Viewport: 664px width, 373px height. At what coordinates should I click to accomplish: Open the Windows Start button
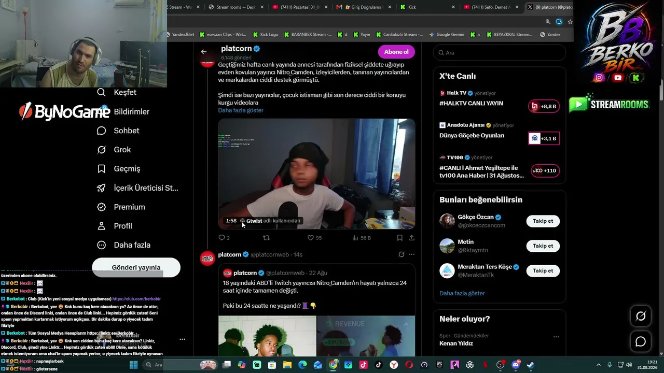coord(133,365)
